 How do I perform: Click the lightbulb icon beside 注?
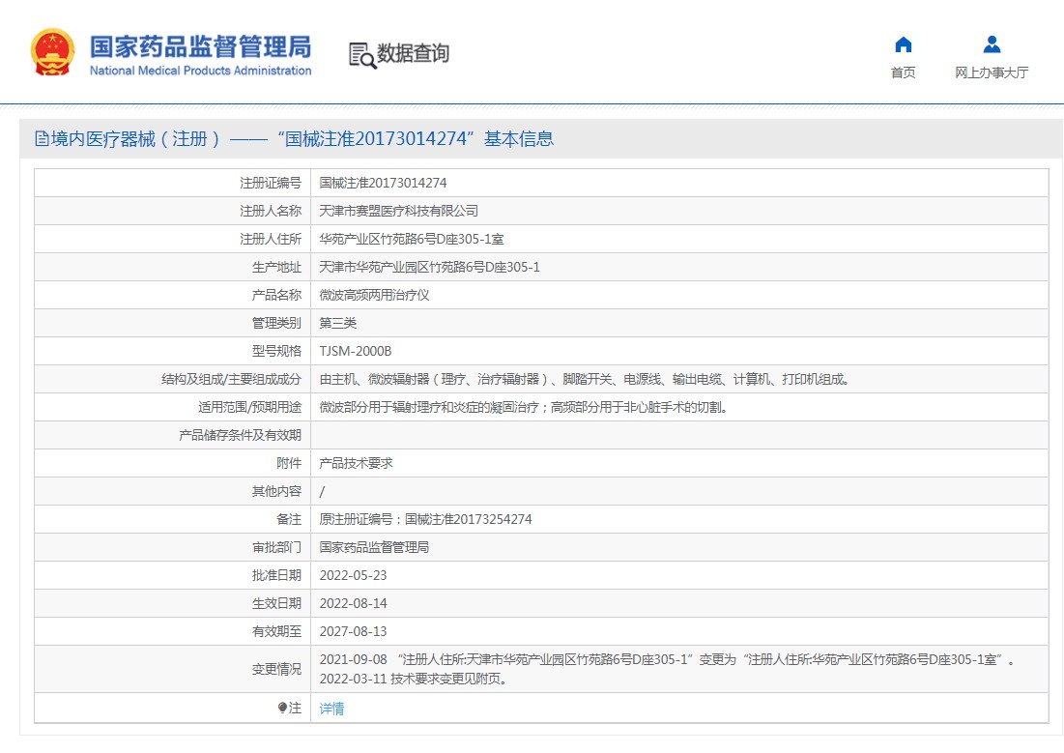point(282,708)
